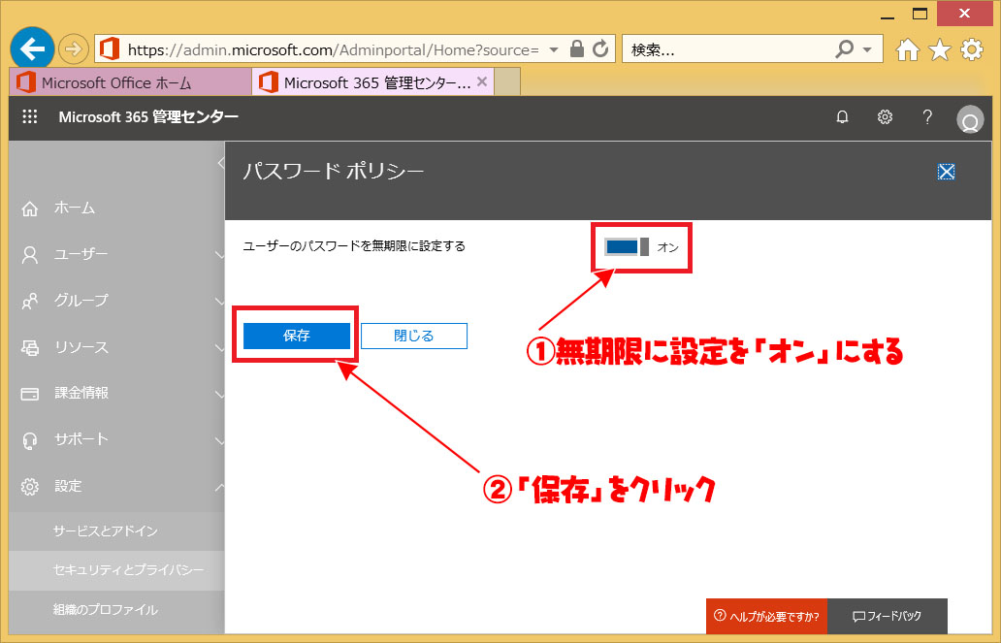Screen dimensions: 1001x643
Task: Expand the ユーザー menu chevron
Action: point(219,255)
